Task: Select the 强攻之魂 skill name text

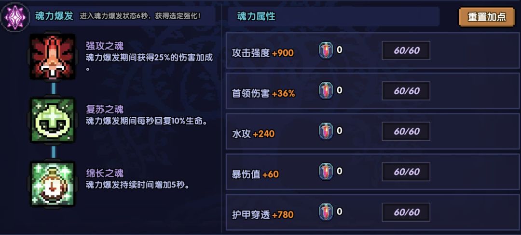Action: pos(105,46)
